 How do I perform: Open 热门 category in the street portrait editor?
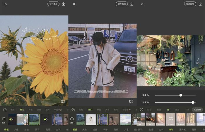(90, 110)
